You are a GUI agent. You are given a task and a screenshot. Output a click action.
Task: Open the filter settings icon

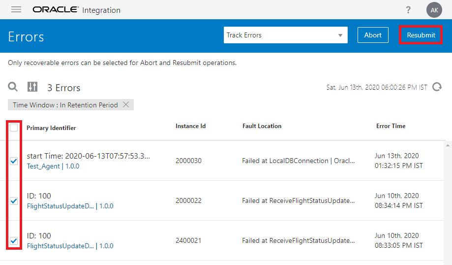[32, 87]
